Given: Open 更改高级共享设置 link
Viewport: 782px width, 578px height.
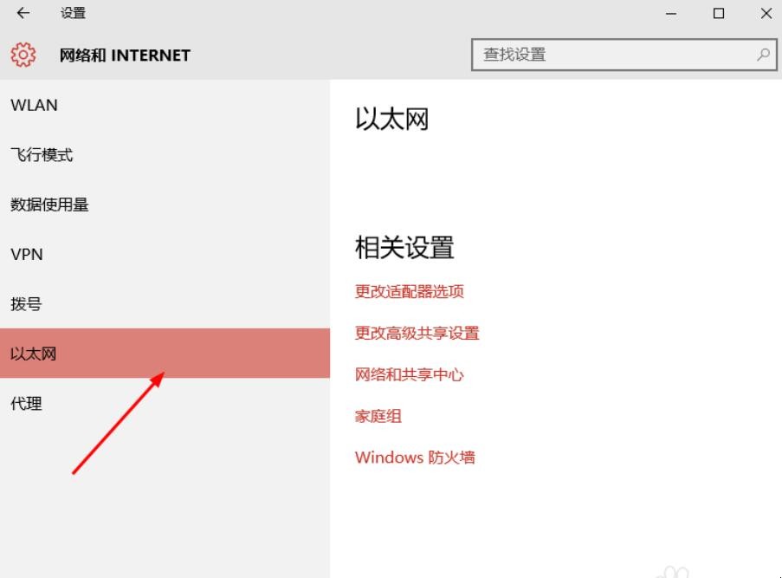Looking at the screenshot, I should pos(417,333).
